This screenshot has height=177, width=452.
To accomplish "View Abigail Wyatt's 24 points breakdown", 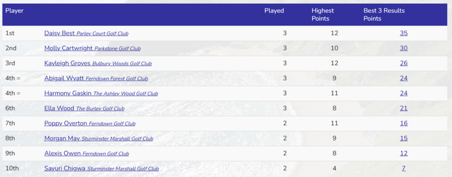I will [403, 78].
